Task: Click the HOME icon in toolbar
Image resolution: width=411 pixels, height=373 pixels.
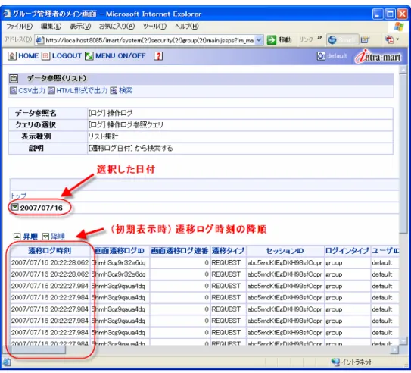Action: click(x=12, y=56)
